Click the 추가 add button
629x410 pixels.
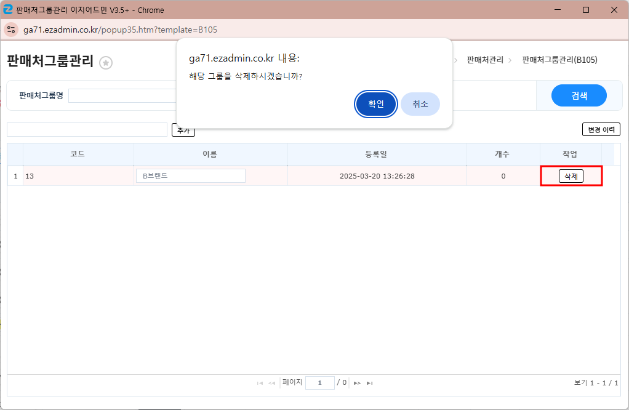[183, 130]
